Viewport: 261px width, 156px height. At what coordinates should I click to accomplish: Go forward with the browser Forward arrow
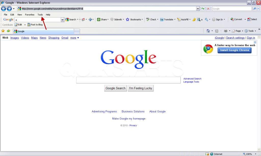[x=9, y=8]
